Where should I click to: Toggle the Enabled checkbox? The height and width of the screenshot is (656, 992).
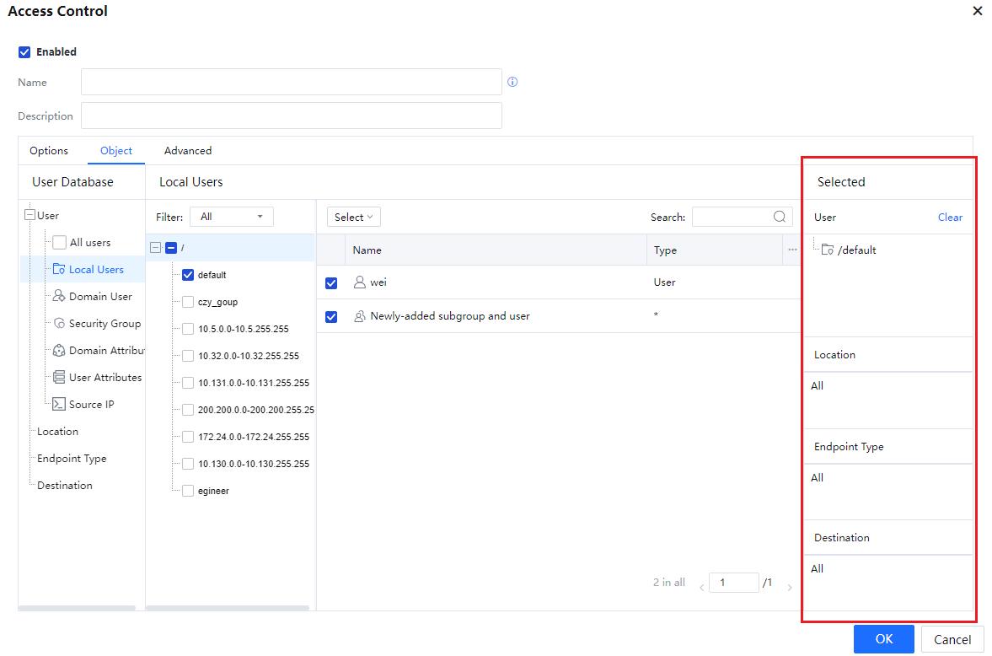click(24, 52)
